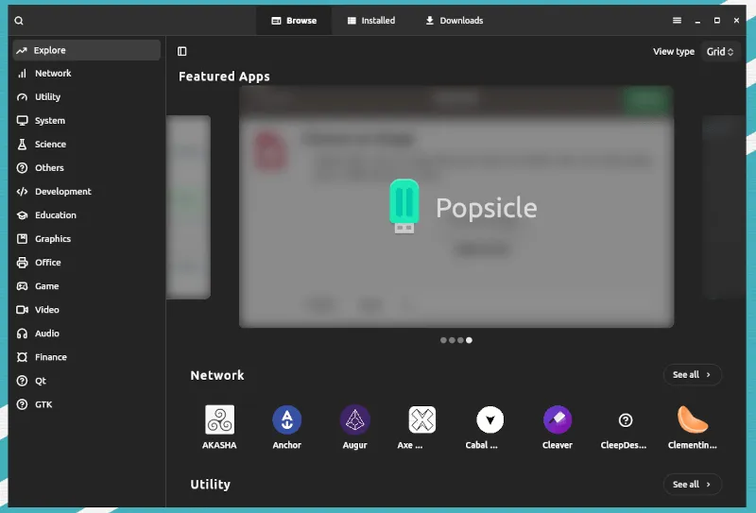Open the AKASHA app icon
This screenshot has width=756, height=513.
tap(219, 419)
